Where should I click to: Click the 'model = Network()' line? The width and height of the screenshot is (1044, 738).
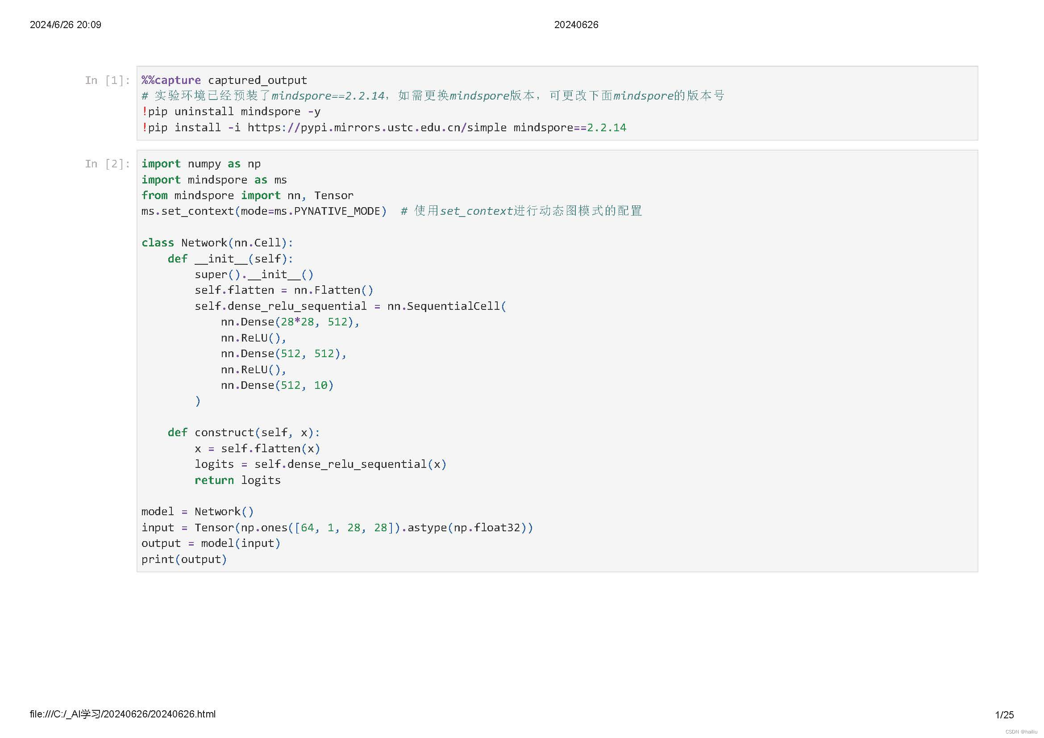197,512
